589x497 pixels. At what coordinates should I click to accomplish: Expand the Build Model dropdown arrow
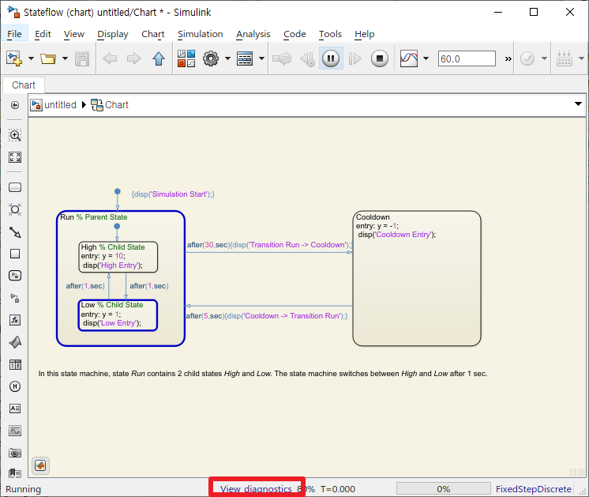point(581,58)
